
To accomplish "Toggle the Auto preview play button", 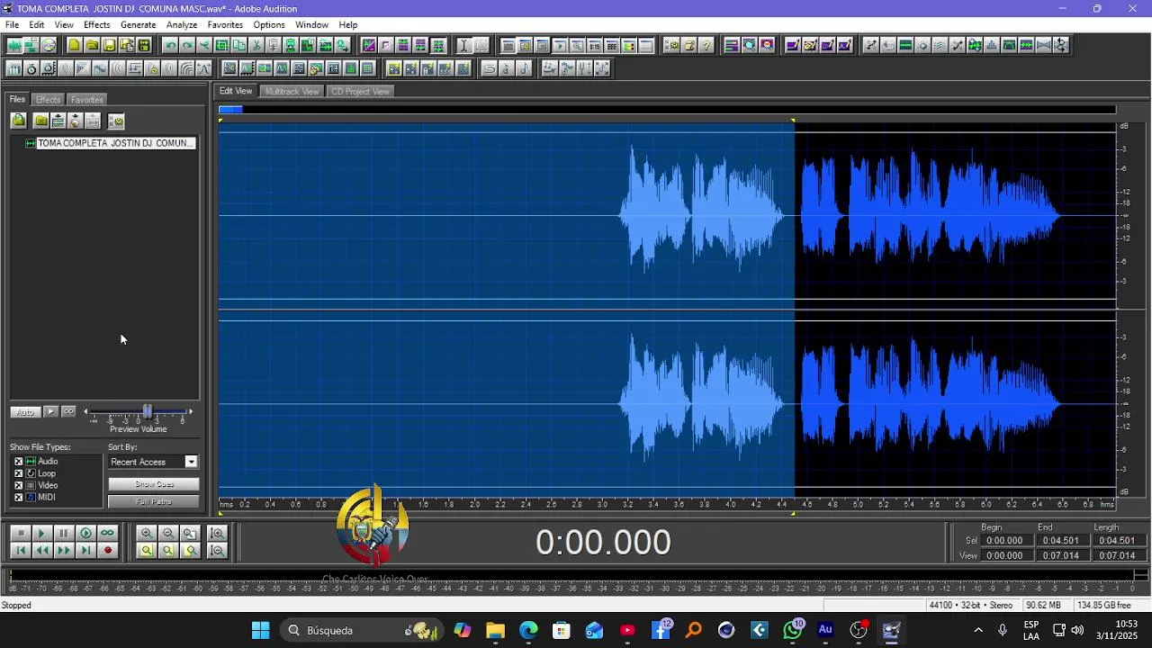I will (25, 411).
